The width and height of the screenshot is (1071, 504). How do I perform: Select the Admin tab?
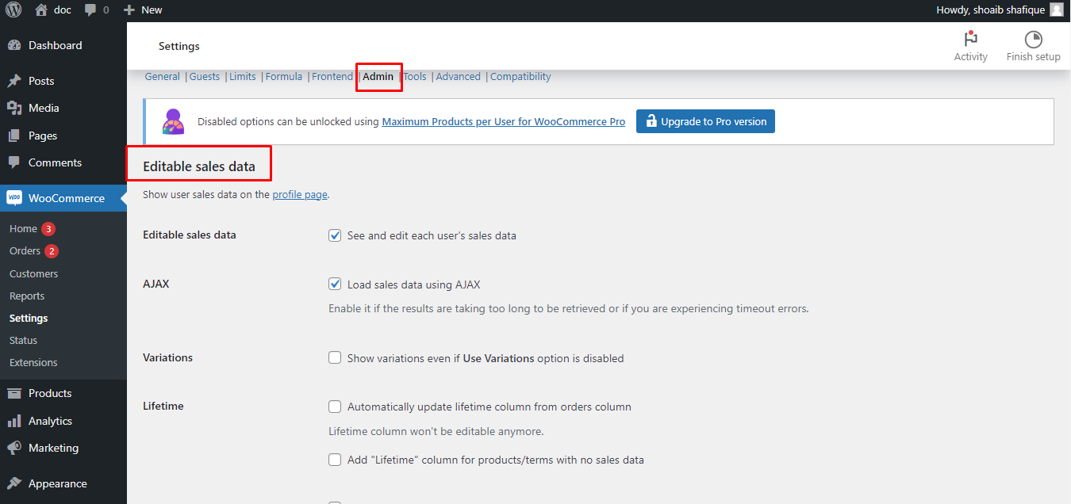point(378,77)
